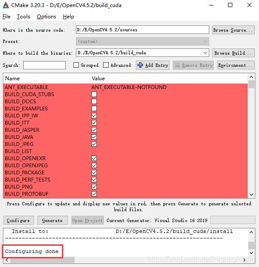Select the BUILD_PNG row name
The height and width of the screenshot is (267, 259).
[x=19, y=187]
